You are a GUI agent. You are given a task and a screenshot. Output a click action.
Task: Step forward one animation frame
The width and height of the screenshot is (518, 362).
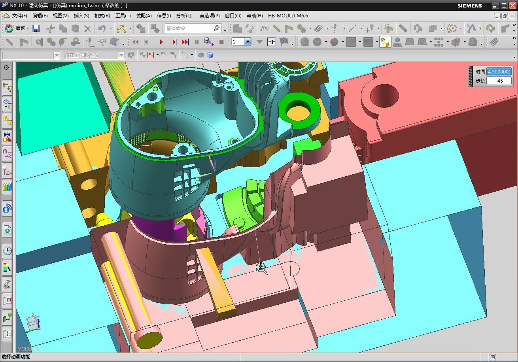174,42
